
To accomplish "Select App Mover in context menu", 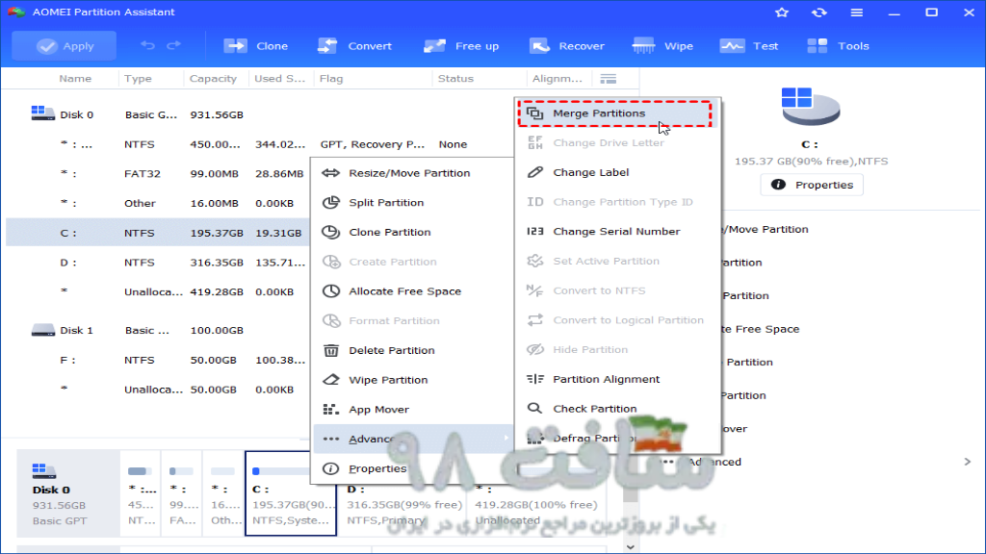I will pyautogui.click(x=413, y=409).
